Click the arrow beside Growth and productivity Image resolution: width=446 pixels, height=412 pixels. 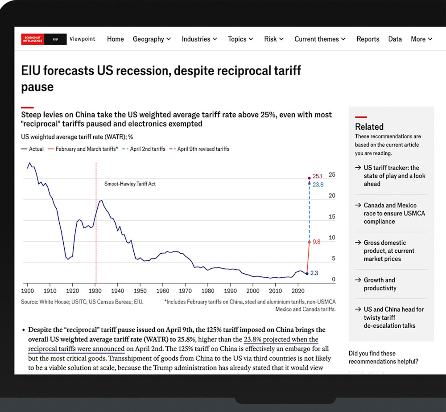pyautogui.click(x=358, y=280)
